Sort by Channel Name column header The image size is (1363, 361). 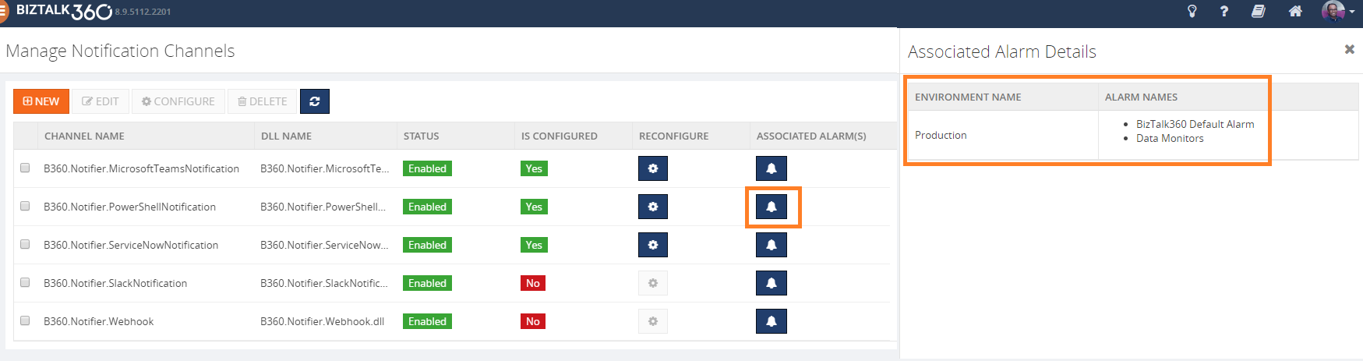tap(84, 136)
